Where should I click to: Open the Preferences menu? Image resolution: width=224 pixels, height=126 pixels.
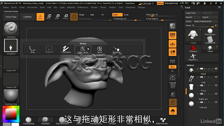click(83, 7)
